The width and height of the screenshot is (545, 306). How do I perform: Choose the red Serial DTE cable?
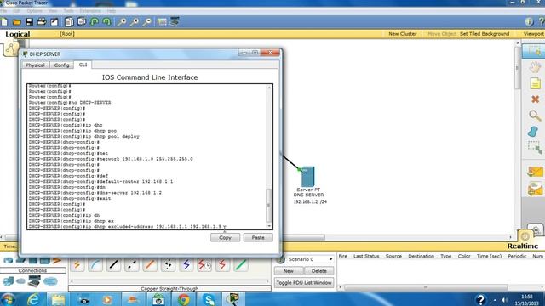(222, 265)
